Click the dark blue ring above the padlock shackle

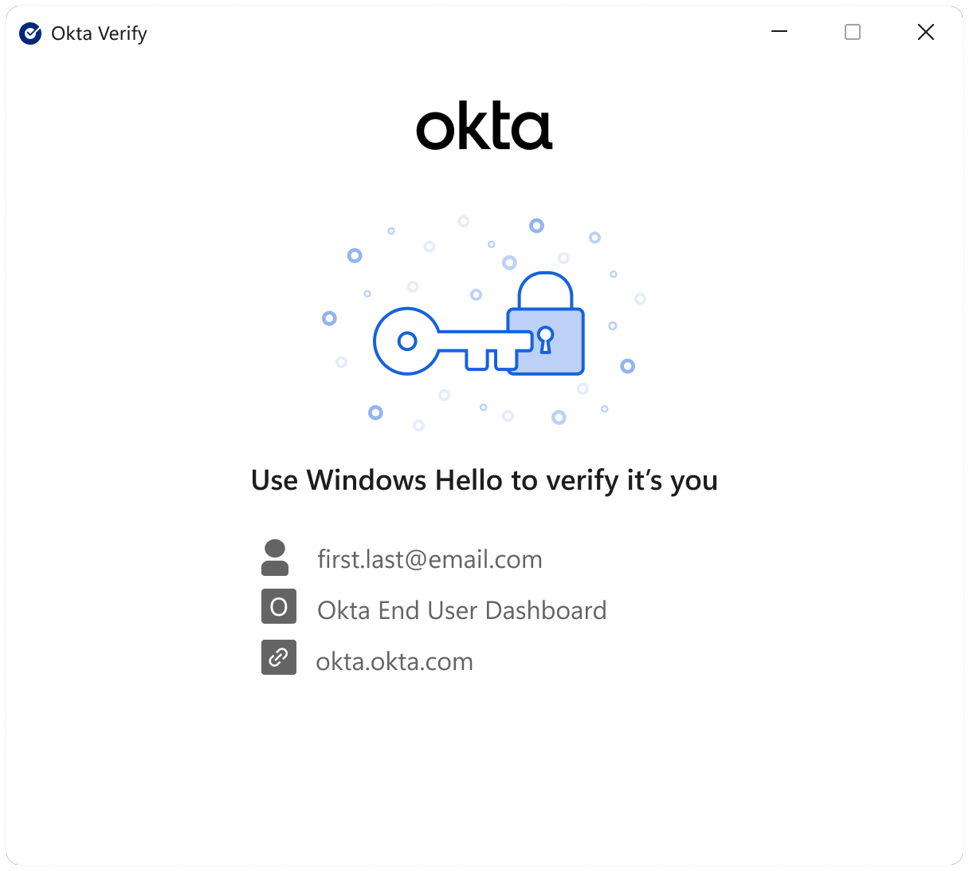536,226
